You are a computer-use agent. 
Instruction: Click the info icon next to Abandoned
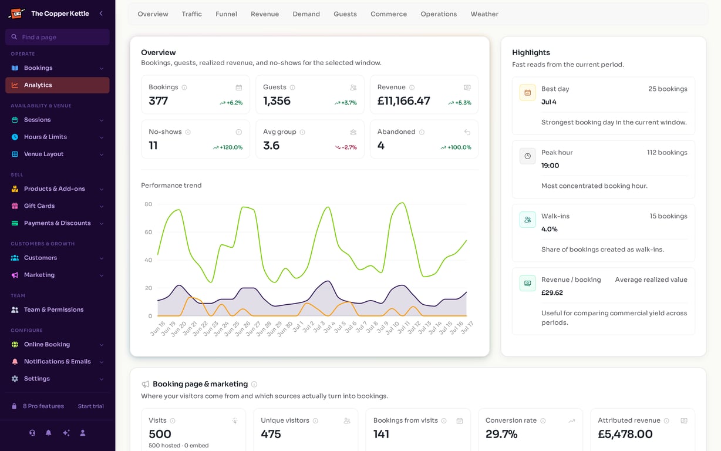pyautogui.click(x=422, y=132)
